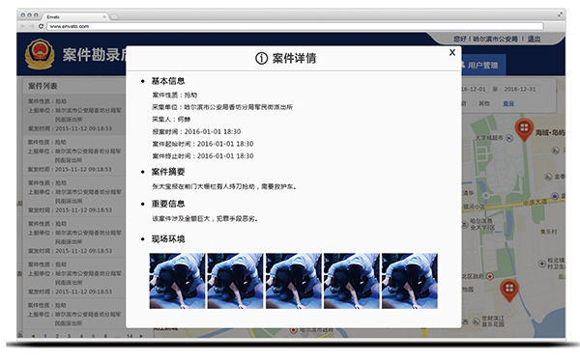Select the first case in 案件列表

[74, 115]
